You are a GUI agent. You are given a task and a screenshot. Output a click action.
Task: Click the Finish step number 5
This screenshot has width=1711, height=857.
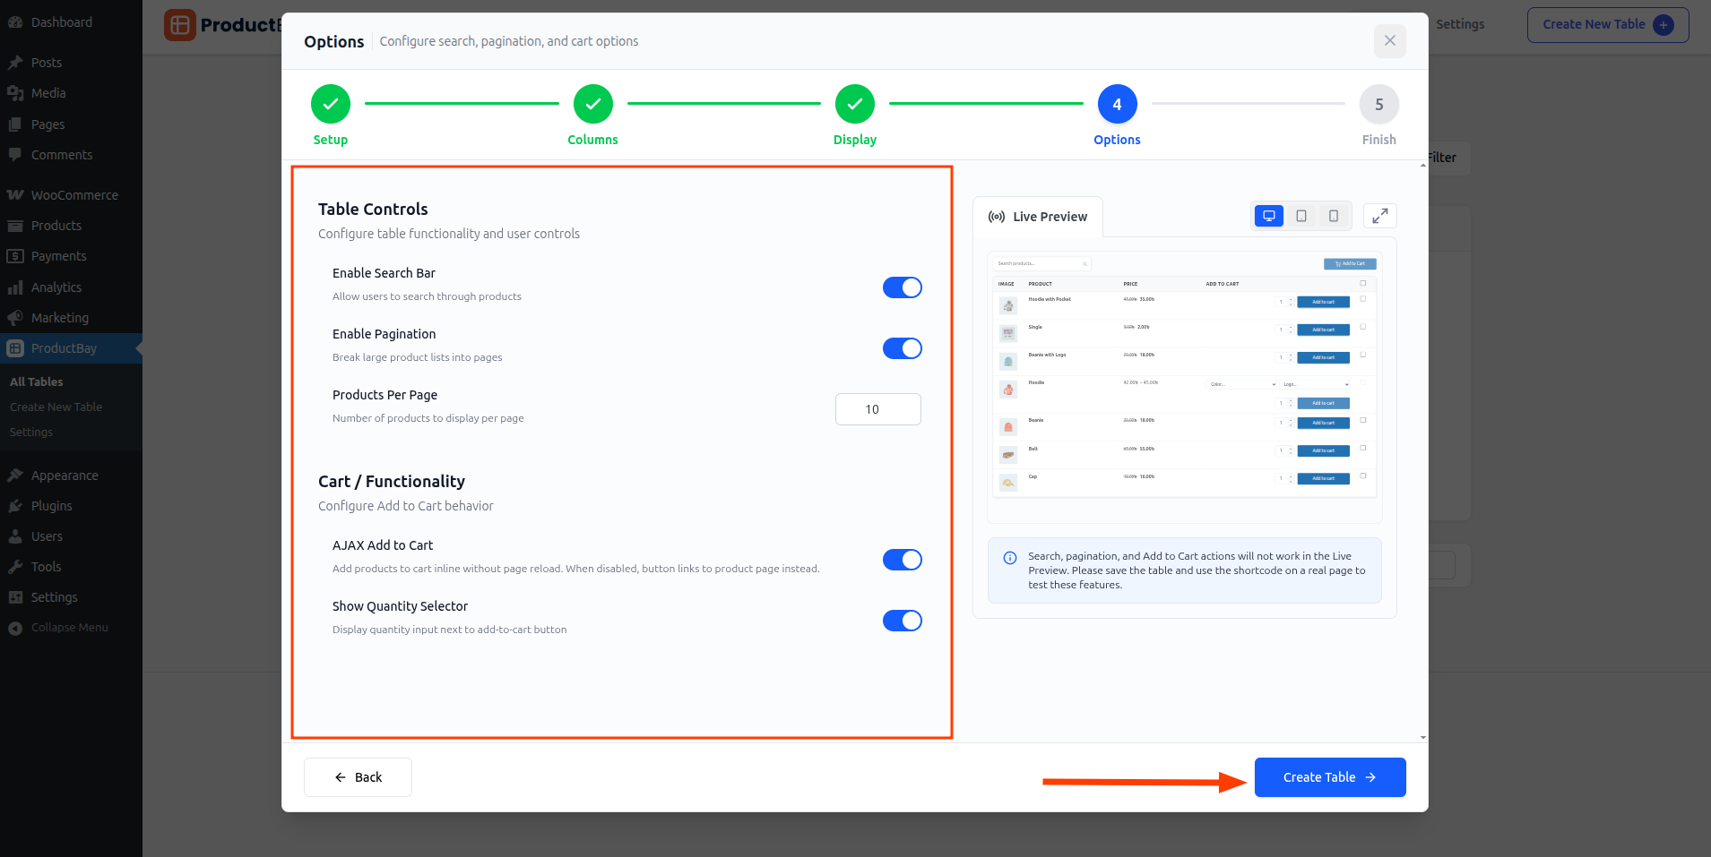[x=1378, y=105]
